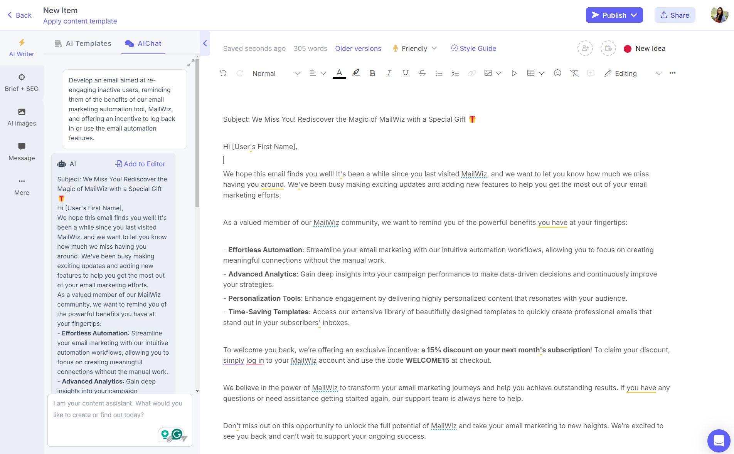
Task: Open the AI Images sidebar section
Action: (22, 117)
